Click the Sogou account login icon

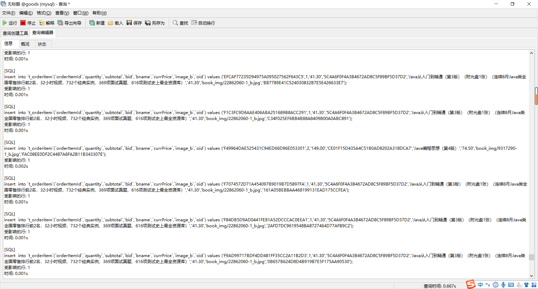coord(519,285)
